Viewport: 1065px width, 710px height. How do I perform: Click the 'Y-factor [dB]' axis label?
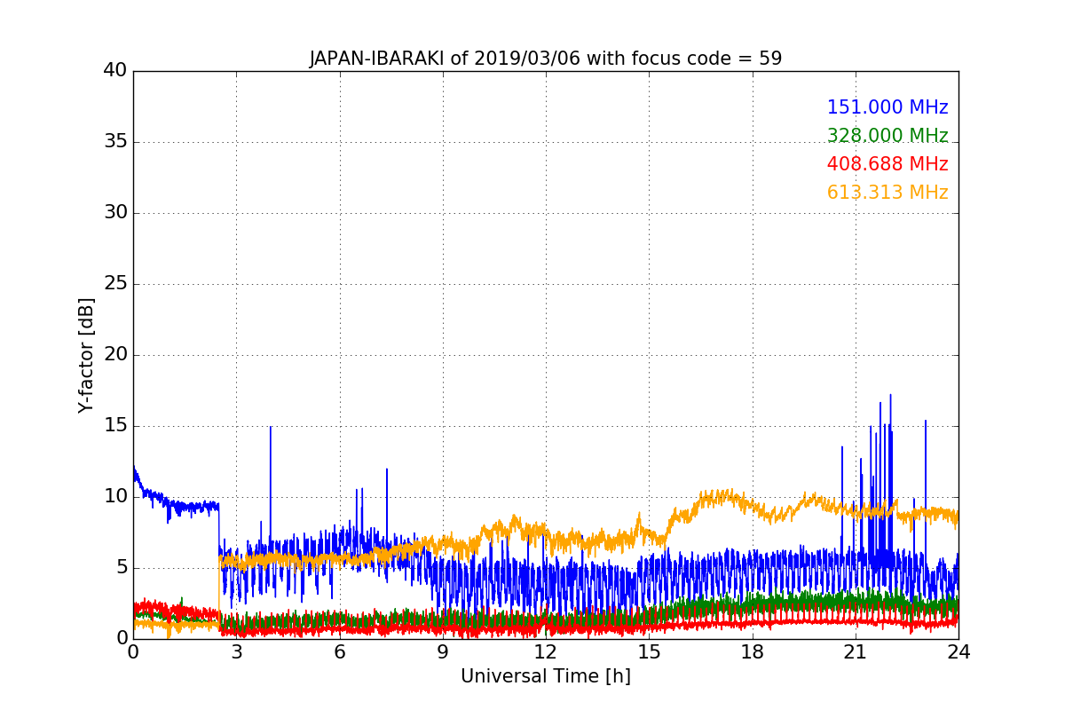(85, 355)
